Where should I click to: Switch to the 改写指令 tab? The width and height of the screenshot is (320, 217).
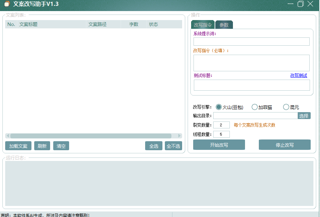(x=202, y=25)
